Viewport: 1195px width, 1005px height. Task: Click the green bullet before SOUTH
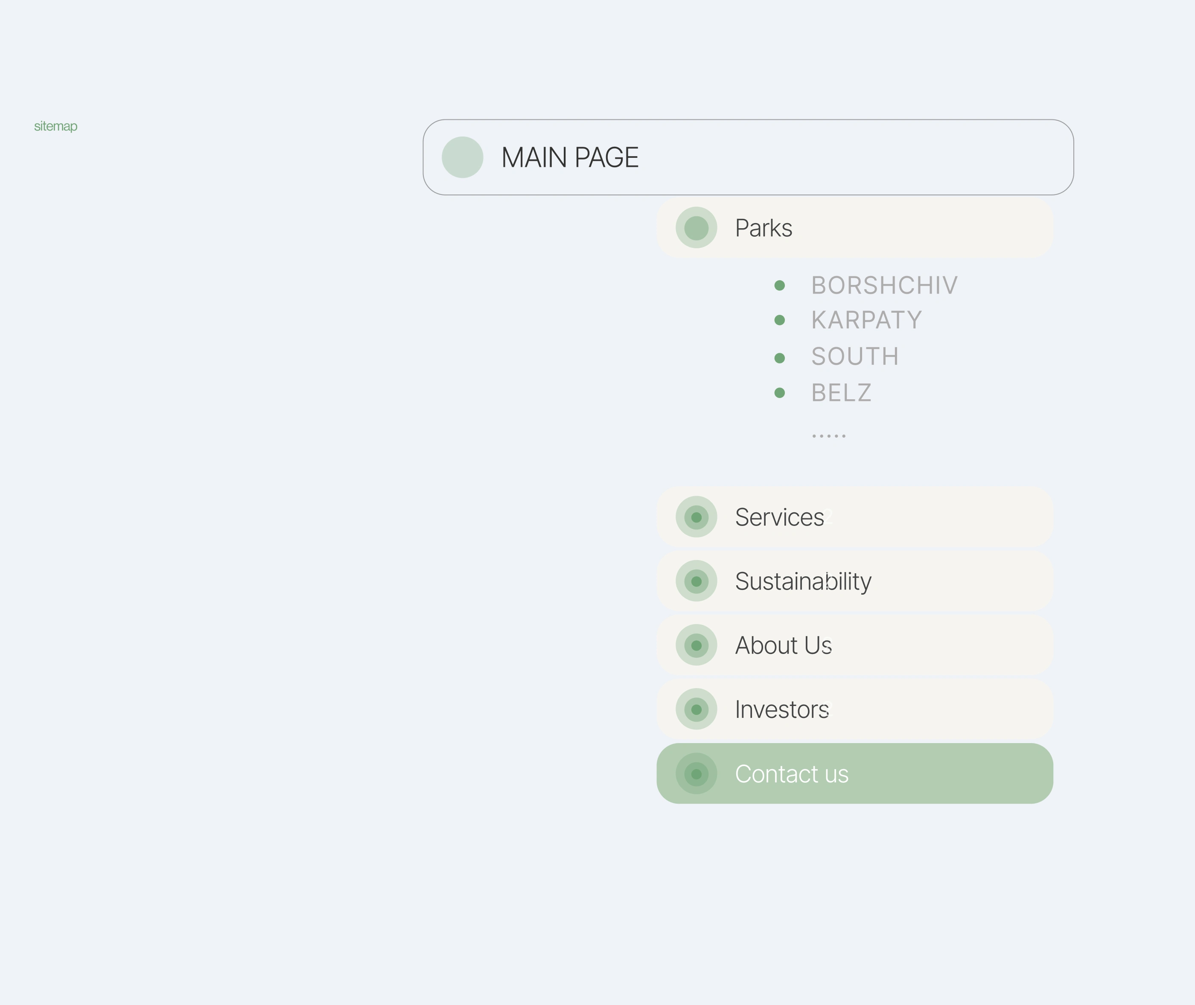[780, 358]
